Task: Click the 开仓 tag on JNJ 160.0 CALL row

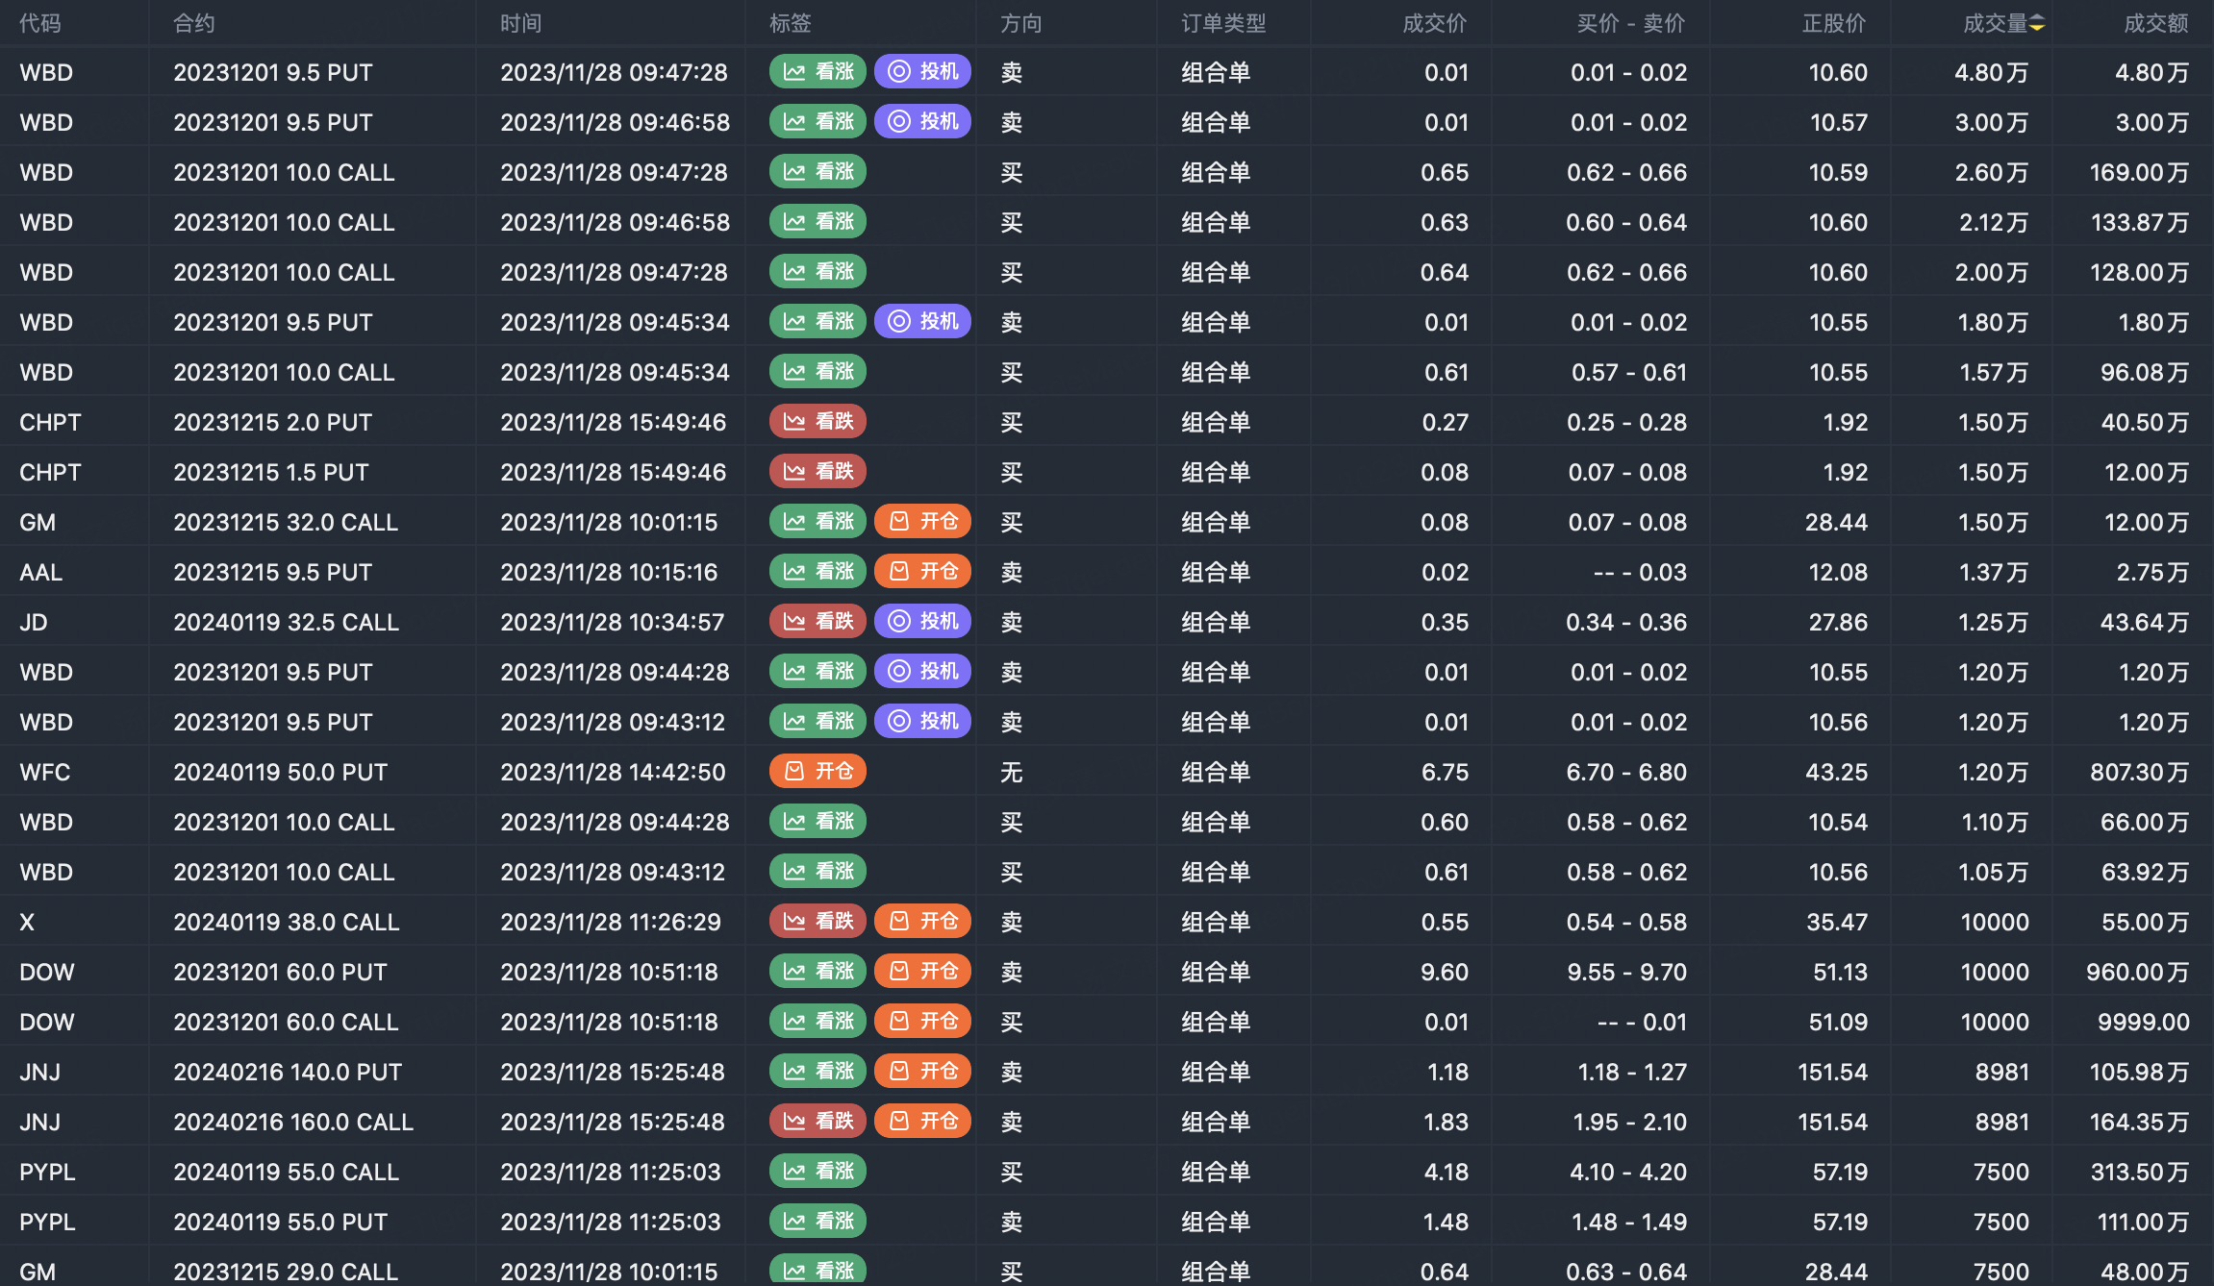Action: pos(922,1121)
